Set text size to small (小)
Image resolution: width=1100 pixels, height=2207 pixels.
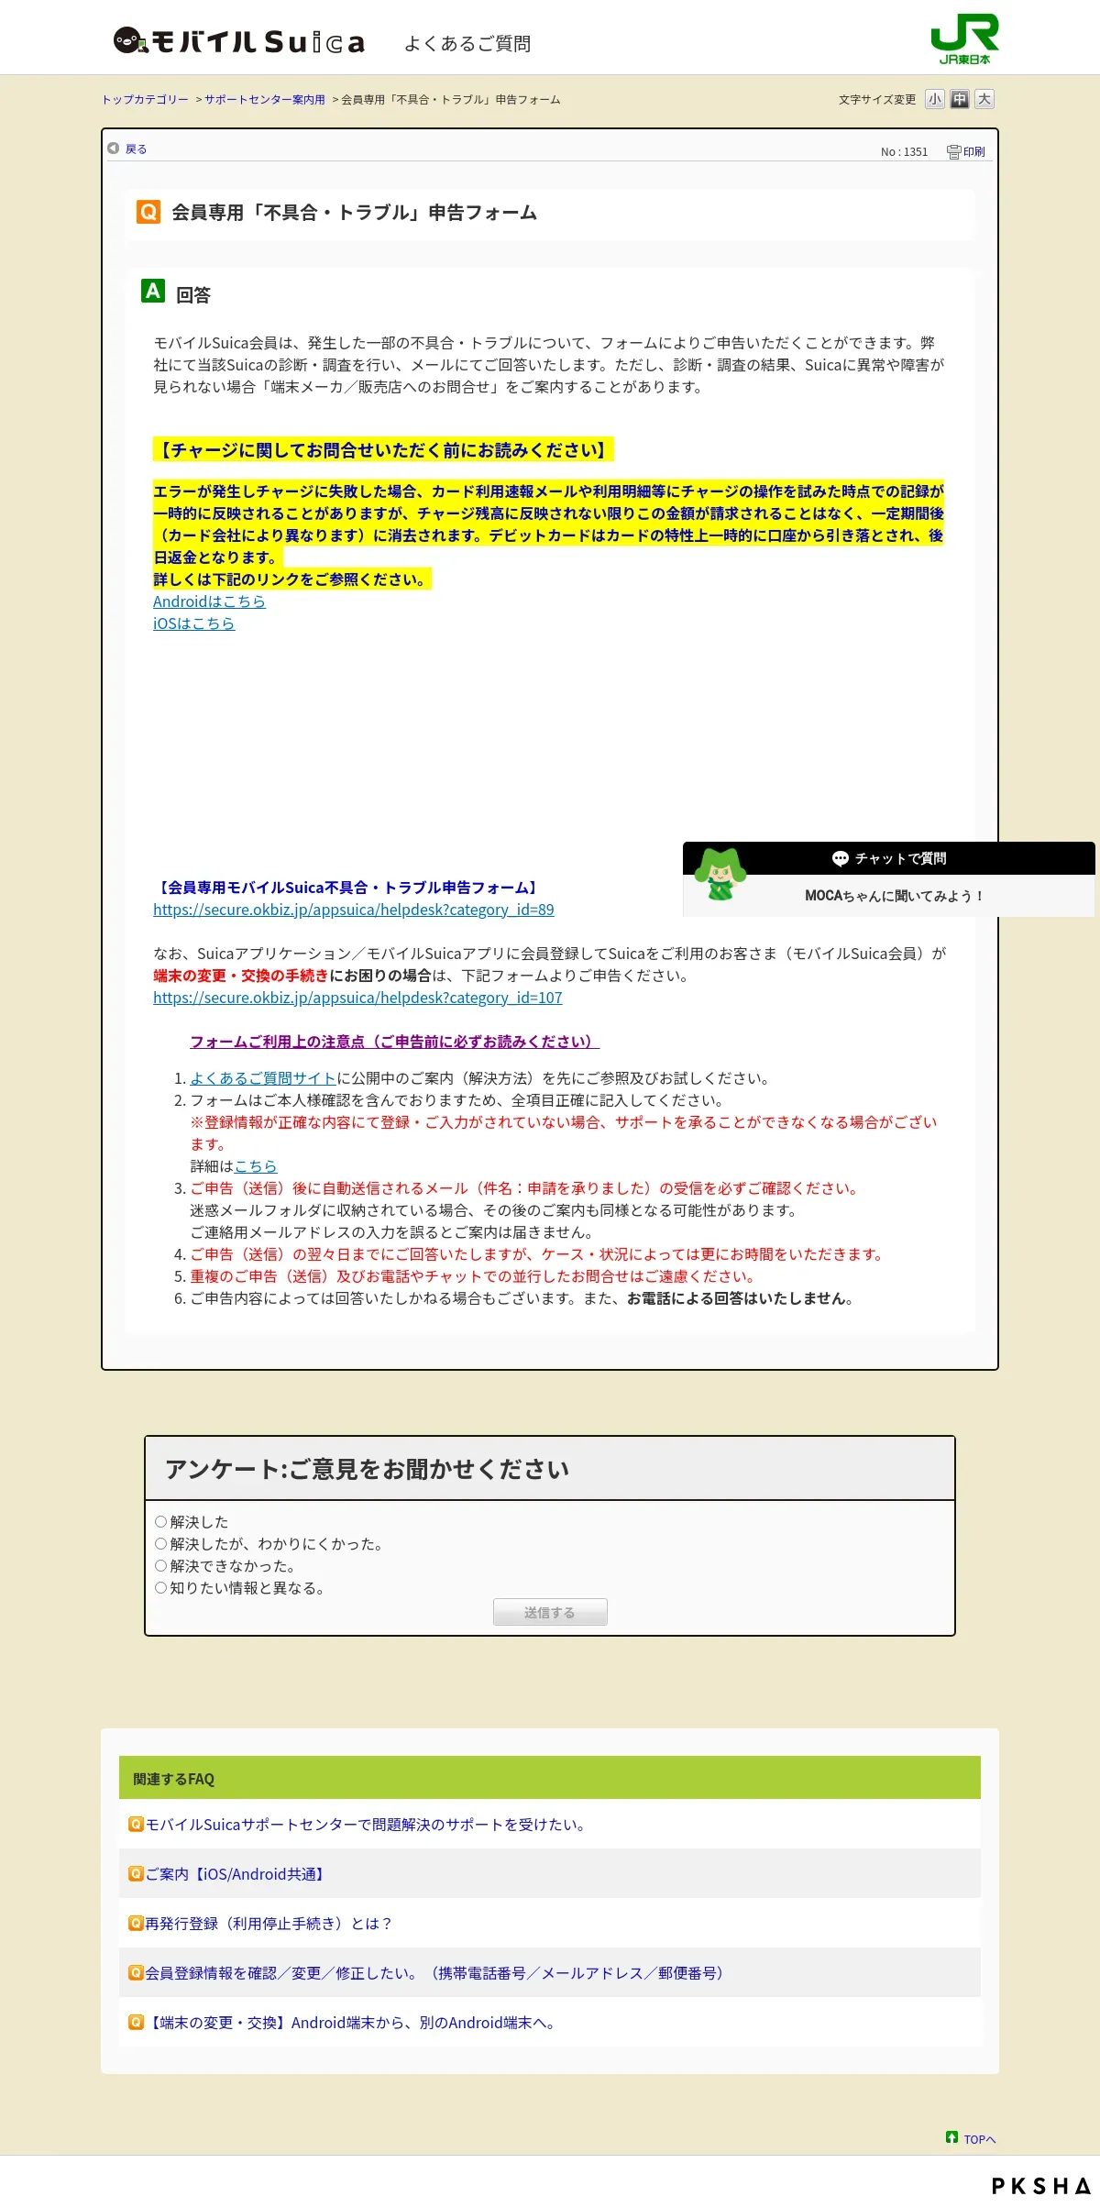pyautogui.click(x=934, y=99)
